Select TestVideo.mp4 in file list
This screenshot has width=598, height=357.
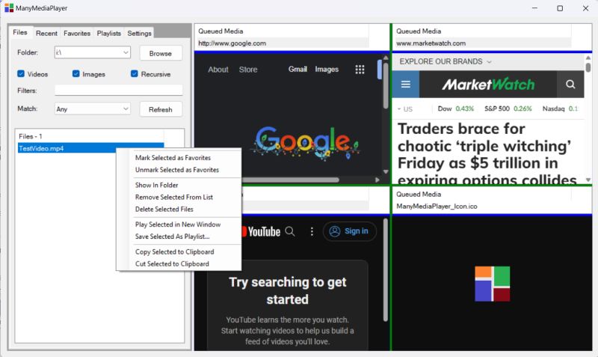(x=90, y=148)
